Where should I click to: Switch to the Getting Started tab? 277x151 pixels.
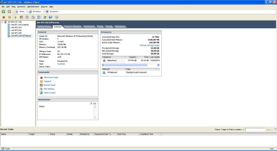[44, 27]
